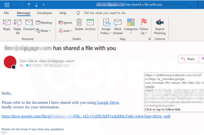Follow the Google Drive hyperlink
Screen dimensions: 204x135
pos(108,102)
